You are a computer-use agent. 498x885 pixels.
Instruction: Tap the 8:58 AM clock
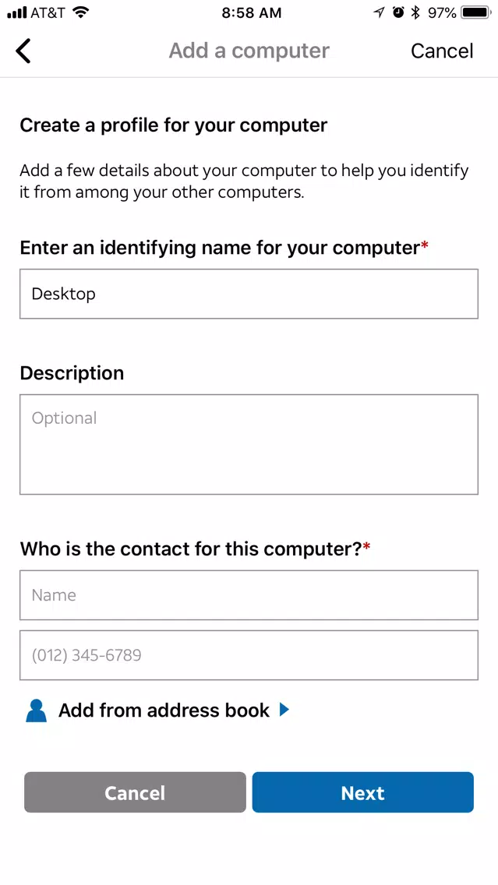point(251,13)
